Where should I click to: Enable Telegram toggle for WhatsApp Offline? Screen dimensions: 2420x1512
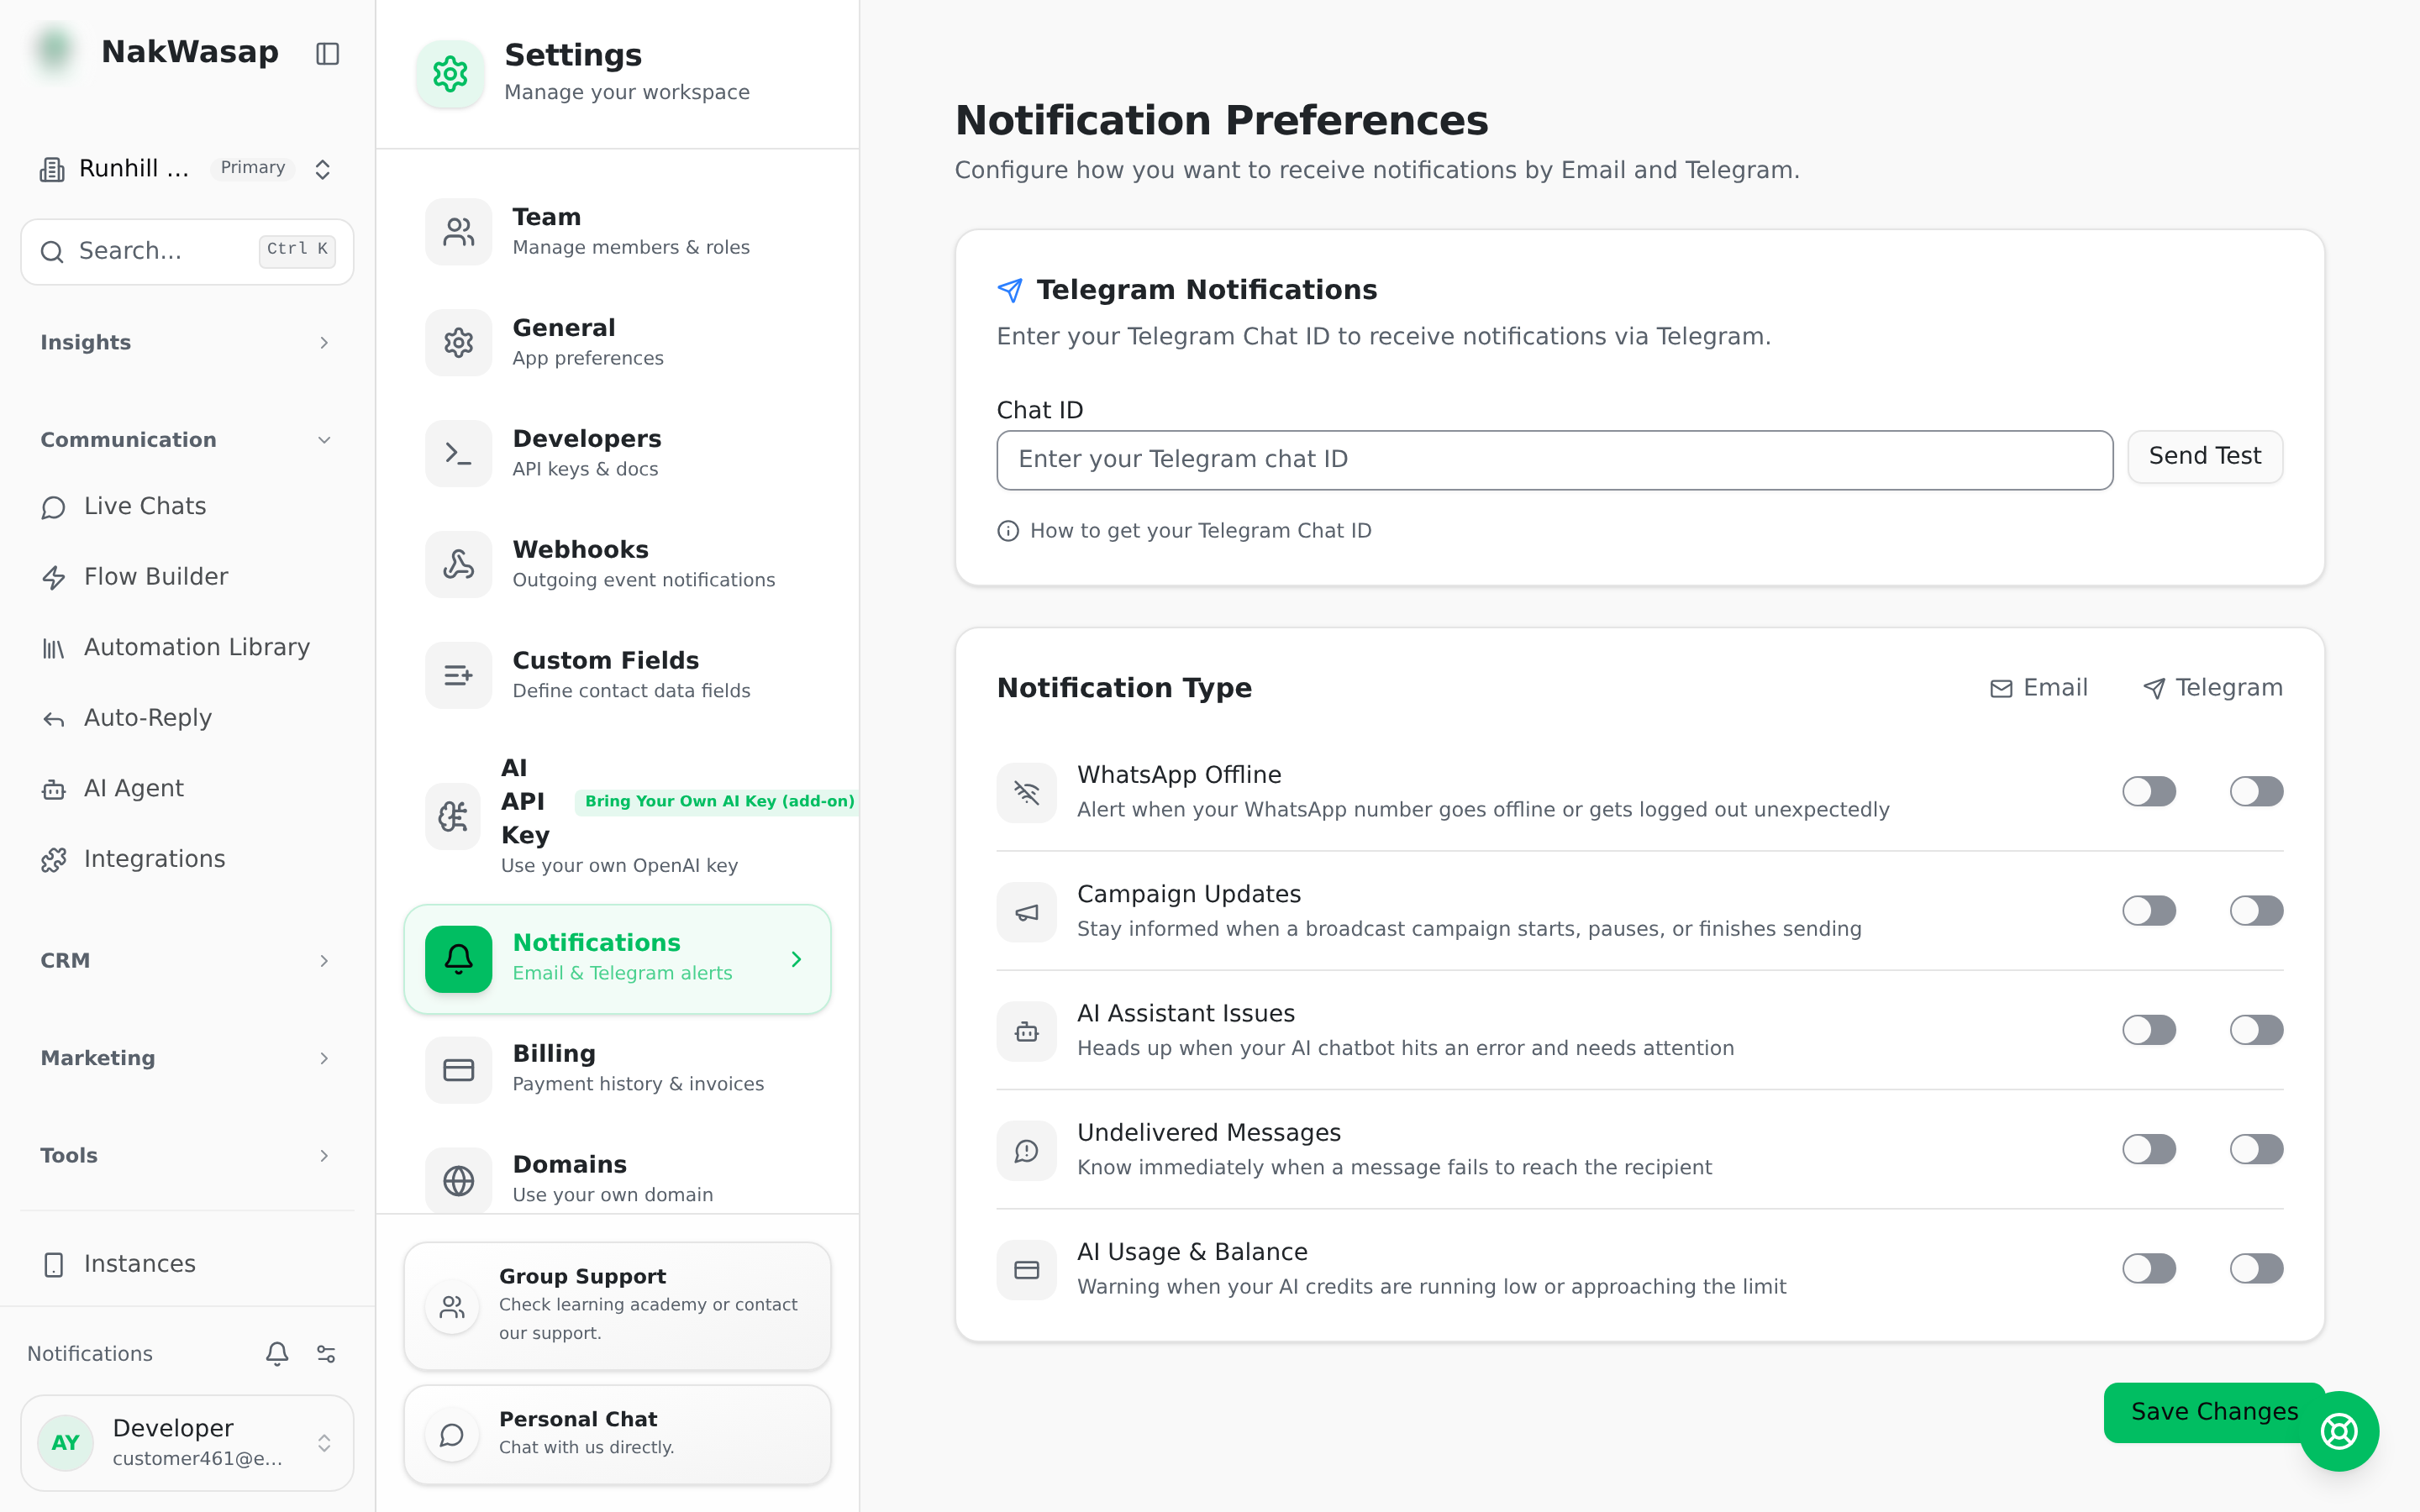click(x=2256, y=791)
